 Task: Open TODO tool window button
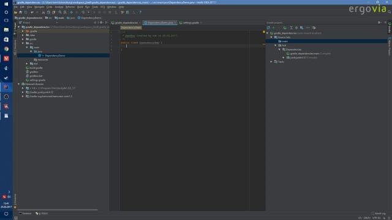42,213
